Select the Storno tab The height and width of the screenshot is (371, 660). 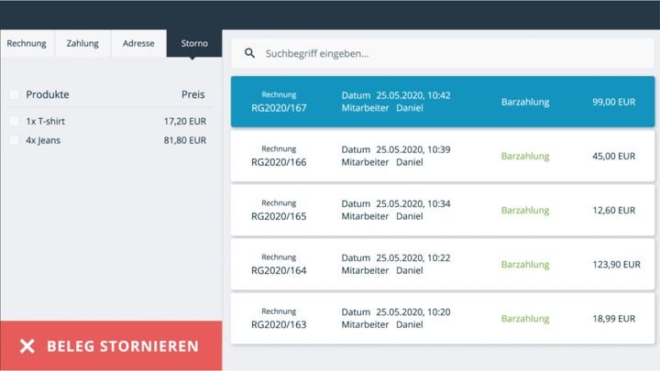pyautogui.click(x=194, y=43)
